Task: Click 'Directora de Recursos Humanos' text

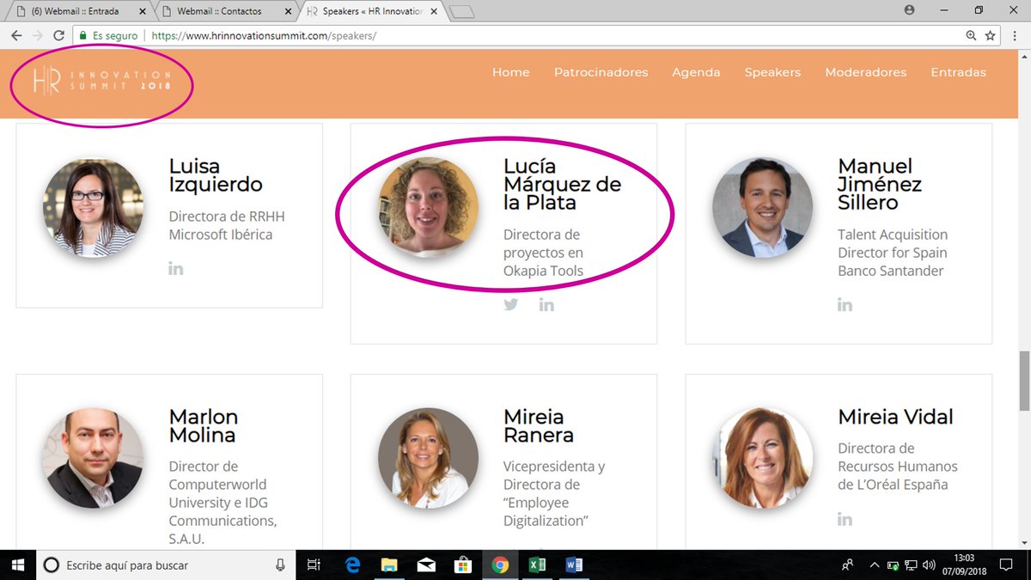Action: pyautogui.click(x=898, y=457)
